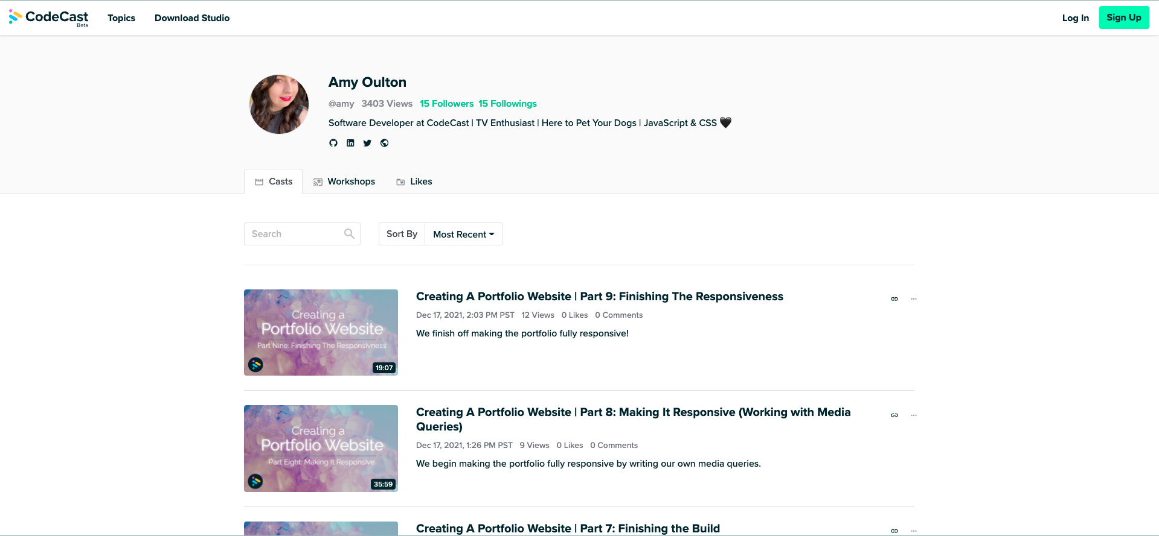This screenshot has height=536, width=1159.
Task: Click 'Dec 17, 2021, 1:26 PM PST' date
Action: [464, 446]
